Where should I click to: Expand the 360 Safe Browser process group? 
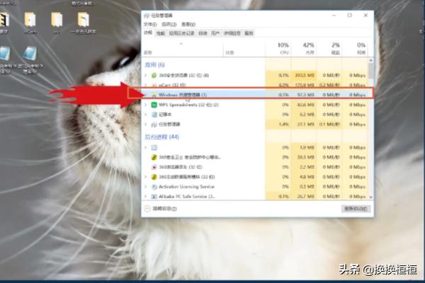click(146, 75)
